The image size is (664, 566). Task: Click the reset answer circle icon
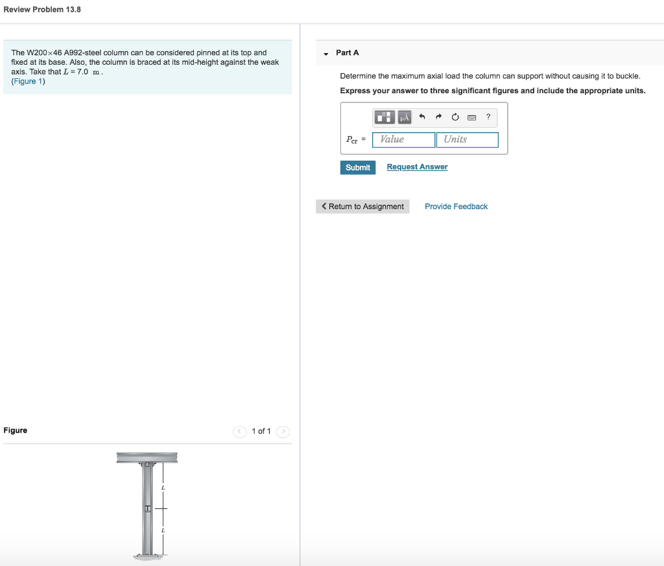click(455, 117)
